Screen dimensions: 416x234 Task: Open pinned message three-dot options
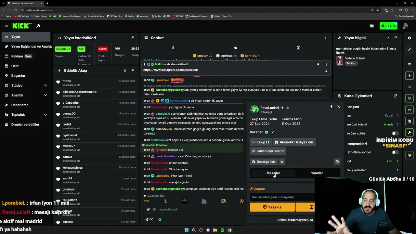pyautogui.click(x=326, y=64)
